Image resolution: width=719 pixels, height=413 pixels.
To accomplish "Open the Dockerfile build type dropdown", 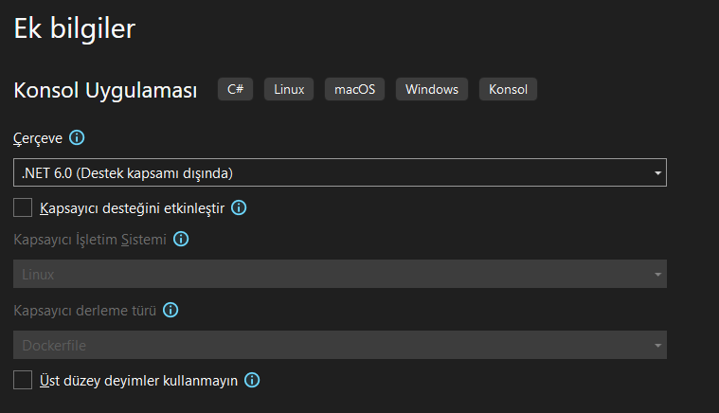I will point(339,345).
